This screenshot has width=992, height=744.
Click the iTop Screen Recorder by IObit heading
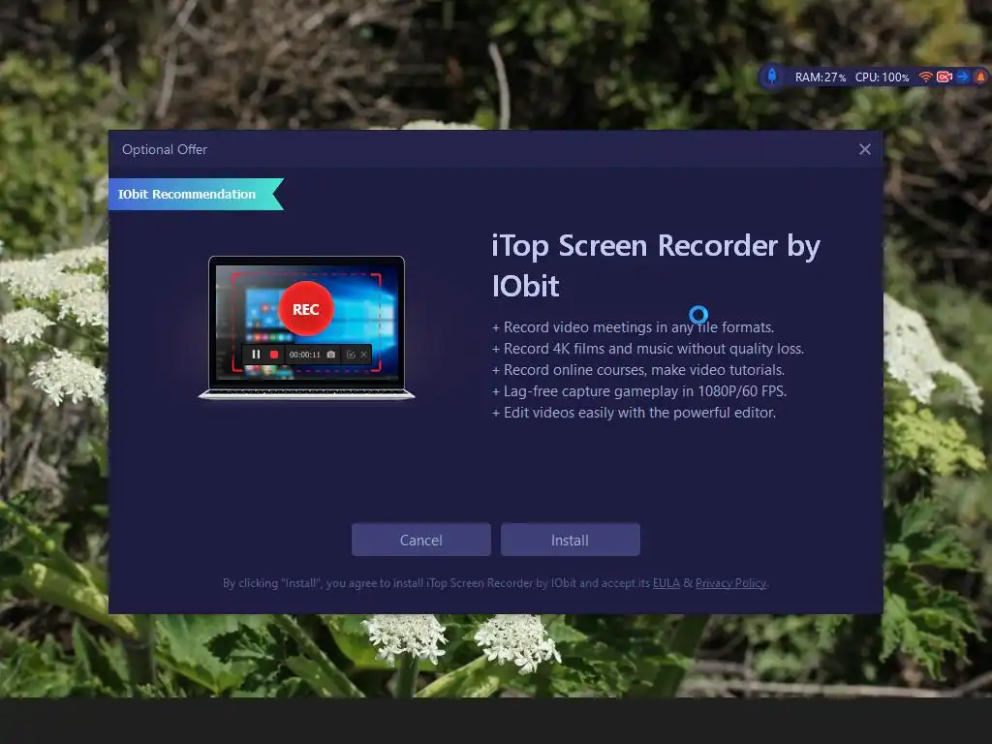point(656,265)
